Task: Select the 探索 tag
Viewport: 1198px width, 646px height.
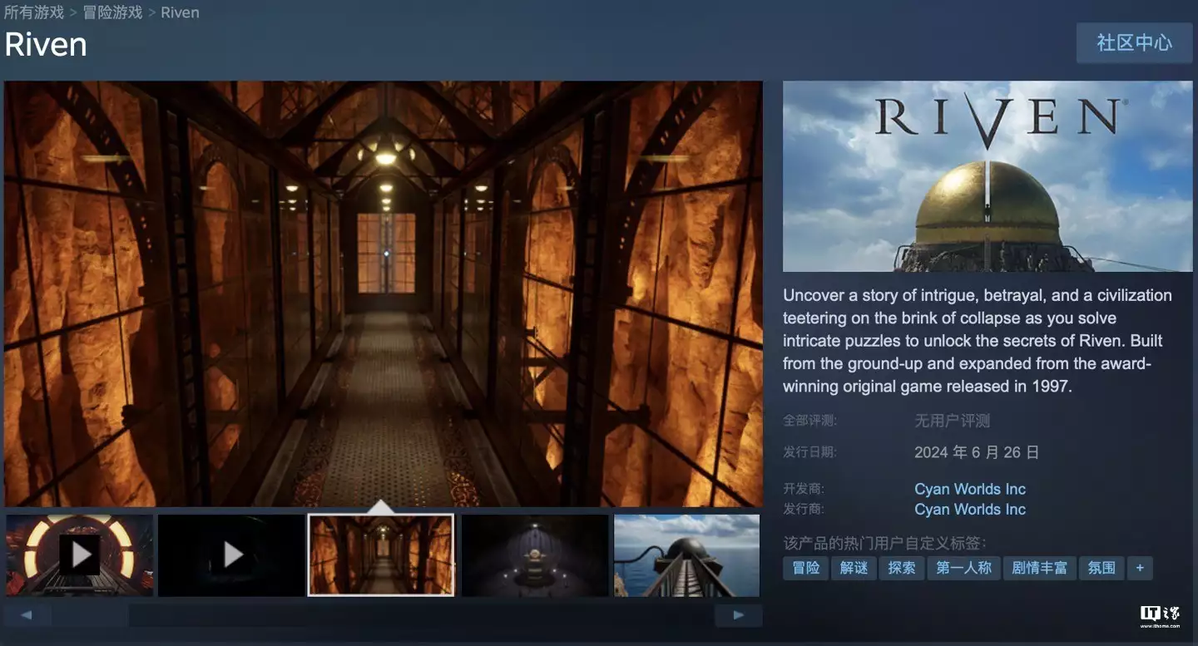Action: click(x=902, y=568)
